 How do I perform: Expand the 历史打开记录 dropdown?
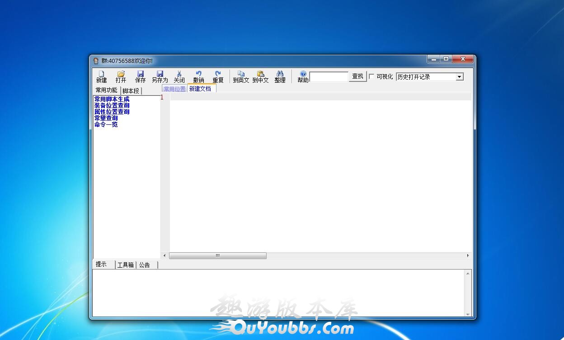(x=460, y=77)
